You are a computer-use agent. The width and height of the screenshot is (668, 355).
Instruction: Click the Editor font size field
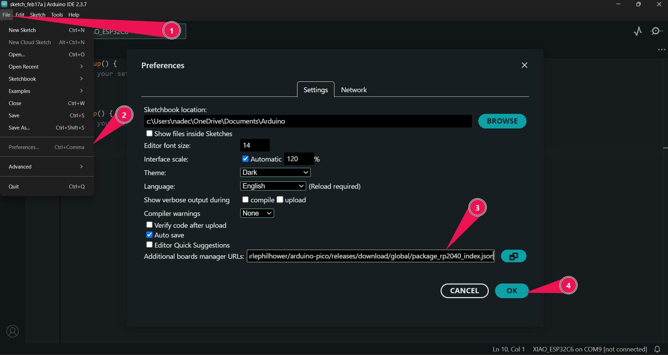255,145
